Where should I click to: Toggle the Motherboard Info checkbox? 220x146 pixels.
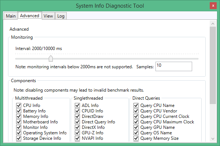(x=18, y=122)
